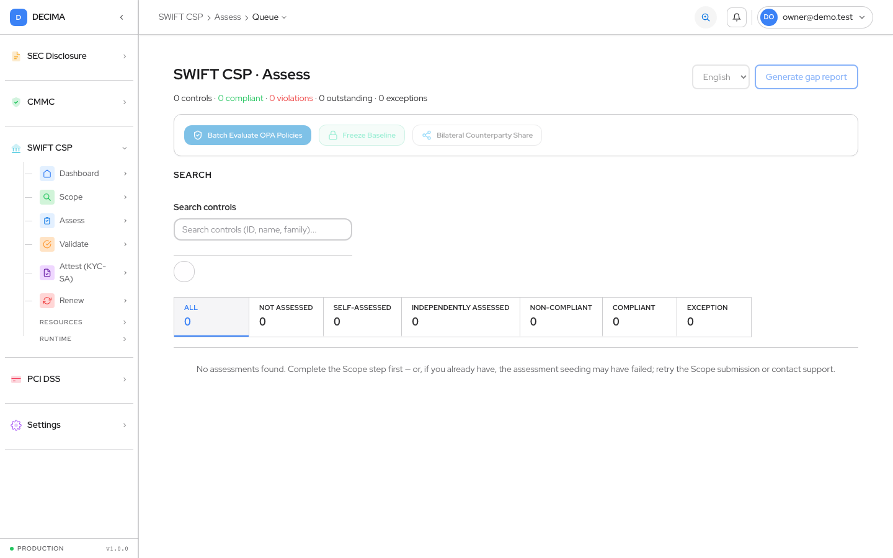
Task: Click the lock icon in Freeze Baseline
Action: click(x=333, y=135)
